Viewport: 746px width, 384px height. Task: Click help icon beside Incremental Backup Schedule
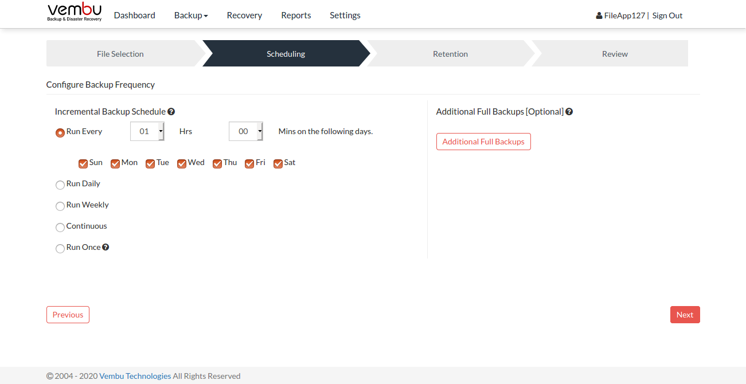tap(171, 112)
